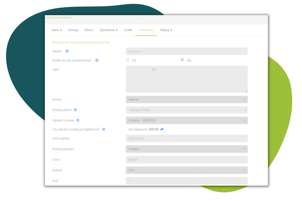The height and width of the screenshot is (201, 302).
Task: Click Powrót do listy przedmiotów pracownika link
Action: tap(81, 42)
